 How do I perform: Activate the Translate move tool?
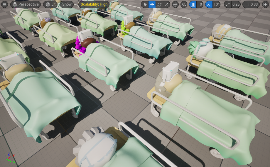(x=152, y=4)
